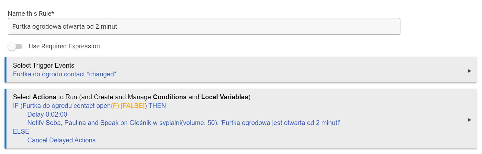Select the IF Furtka do ogrodu contact open line

pos(89,106)
